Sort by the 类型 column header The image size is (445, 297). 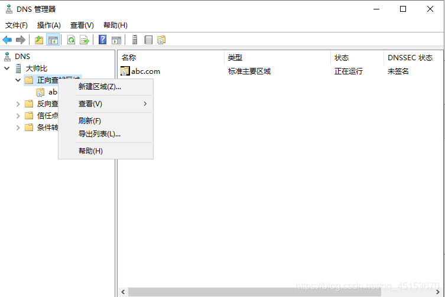pyautogui.click(x=277, y=58)
